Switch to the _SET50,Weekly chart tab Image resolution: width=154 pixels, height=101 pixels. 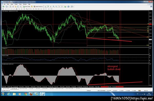click(x=6, y=88)
